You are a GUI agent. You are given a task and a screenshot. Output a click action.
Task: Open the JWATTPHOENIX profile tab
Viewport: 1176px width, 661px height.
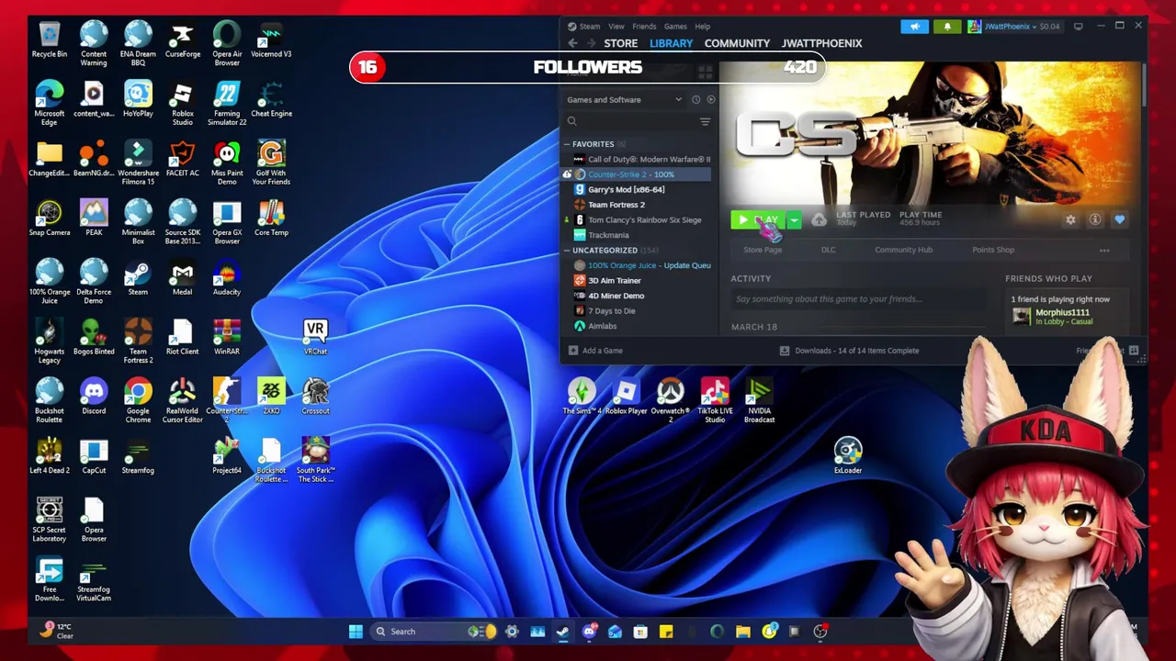click(x=821, y=43)
